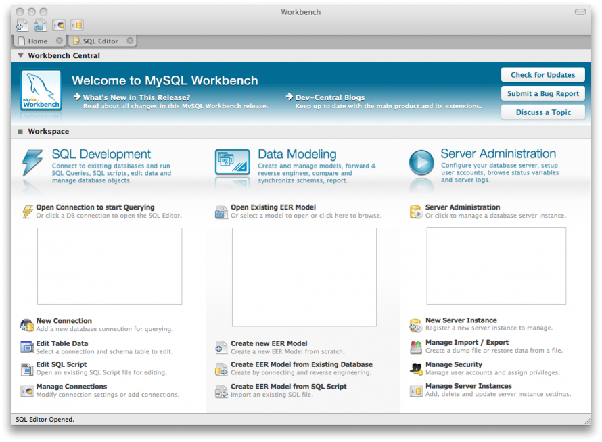Click the Check for Updates button
This screenshot has width=602, height=442.
(x=542, y=74)
